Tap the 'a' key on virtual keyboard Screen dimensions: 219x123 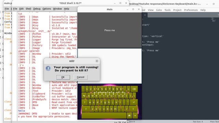tap(90, 102)
